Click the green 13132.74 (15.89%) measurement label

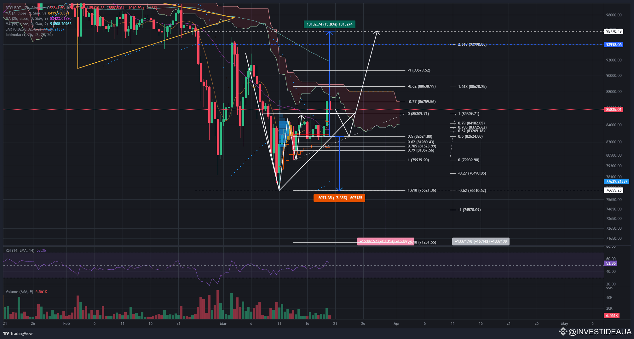pyautogui.click(x=330, y=24)
